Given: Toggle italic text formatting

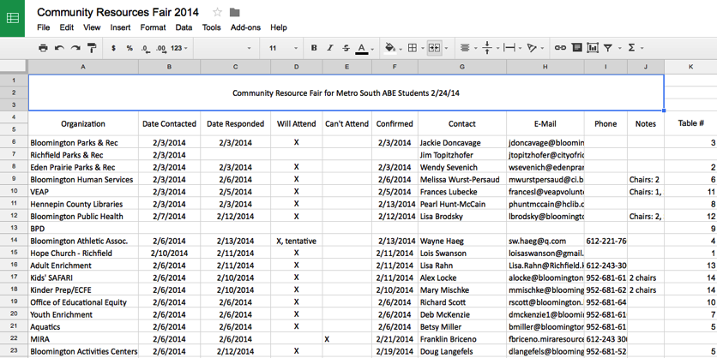Looking at the screenshot, I should (x=330, y=48).
